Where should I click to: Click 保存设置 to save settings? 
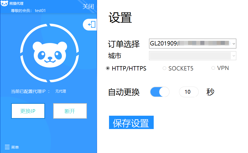pos(131,123)
